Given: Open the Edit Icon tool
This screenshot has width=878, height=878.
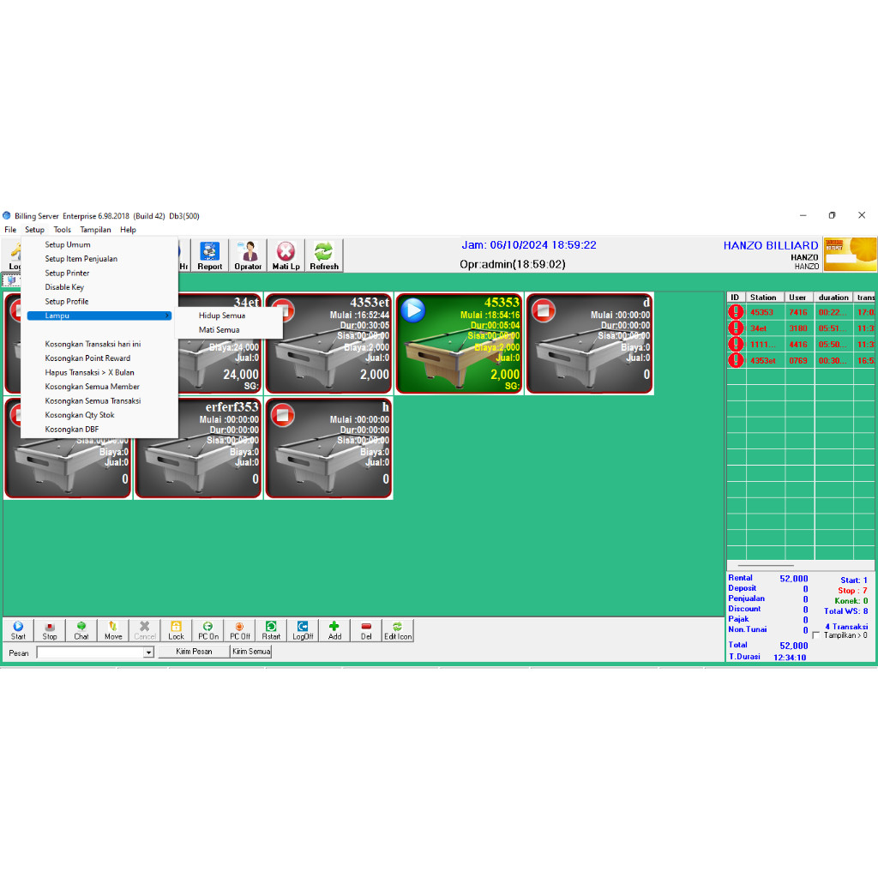Looking at the screenshot, I should pos(398,630).
